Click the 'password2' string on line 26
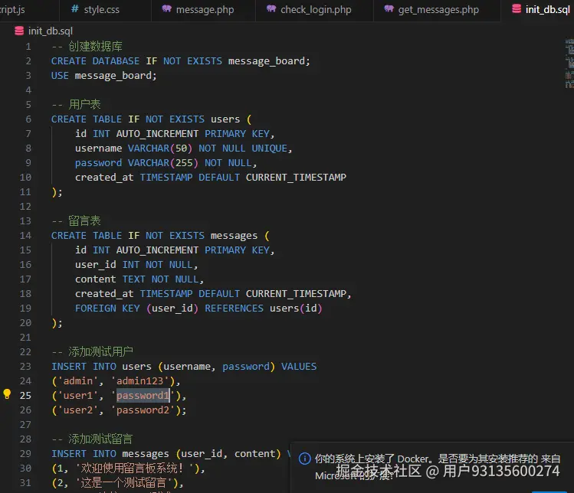 143,410
